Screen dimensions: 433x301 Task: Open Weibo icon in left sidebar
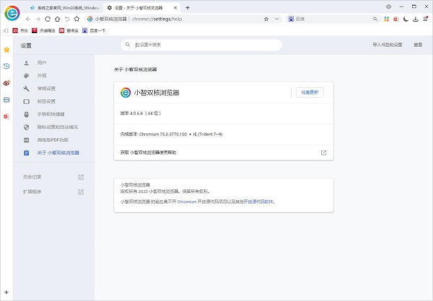click(x=6, y=83)
